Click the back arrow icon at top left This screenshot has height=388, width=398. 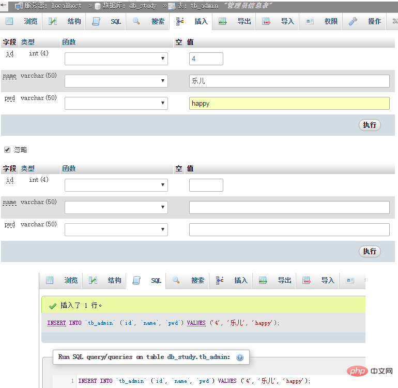(x=4, y=5)
